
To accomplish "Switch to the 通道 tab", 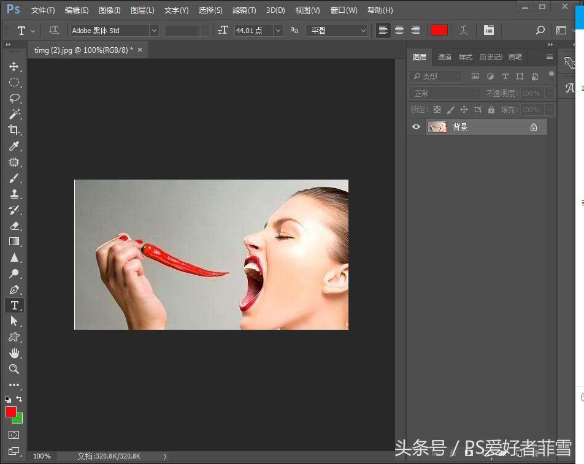I will tap(445, 57).
